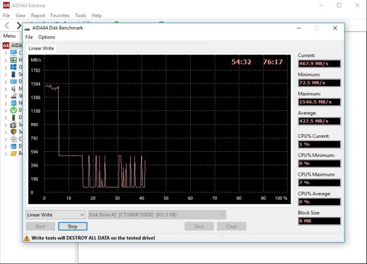Close the AIDA64 Disk Benchmark dialog
This screenshot has height=264, width=367.
pos(335,28)
